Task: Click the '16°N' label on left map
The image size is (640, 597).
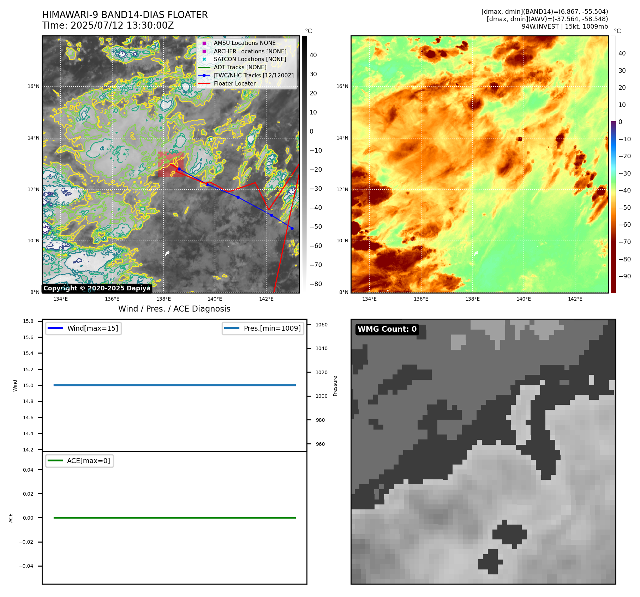Action: click(x=34, y=86)
